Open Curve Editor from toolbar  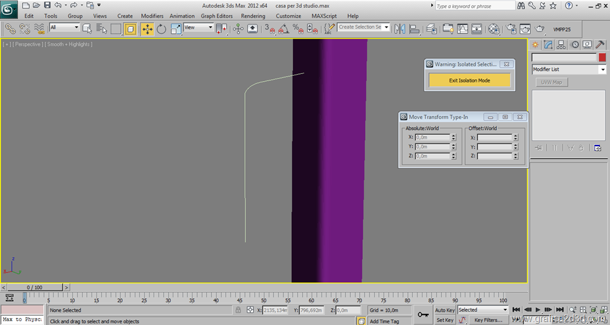462,28
